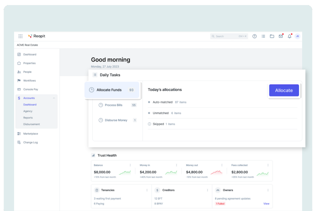
Task: Click inside the Search field
Action: 229,36
